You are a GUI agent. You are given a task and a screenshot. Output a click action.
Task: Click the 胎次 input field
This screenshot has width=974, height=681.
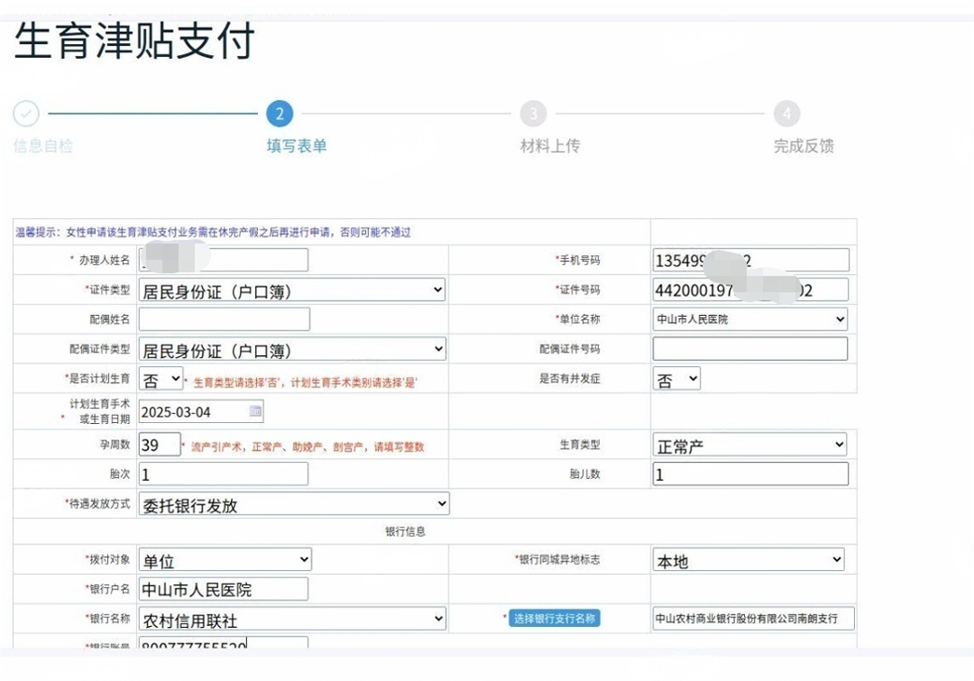click(x=224, y=473)
